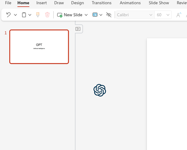Click the Paste clipboard icon
The height and width of the screenshot is (150, 187).
(24, 15)
